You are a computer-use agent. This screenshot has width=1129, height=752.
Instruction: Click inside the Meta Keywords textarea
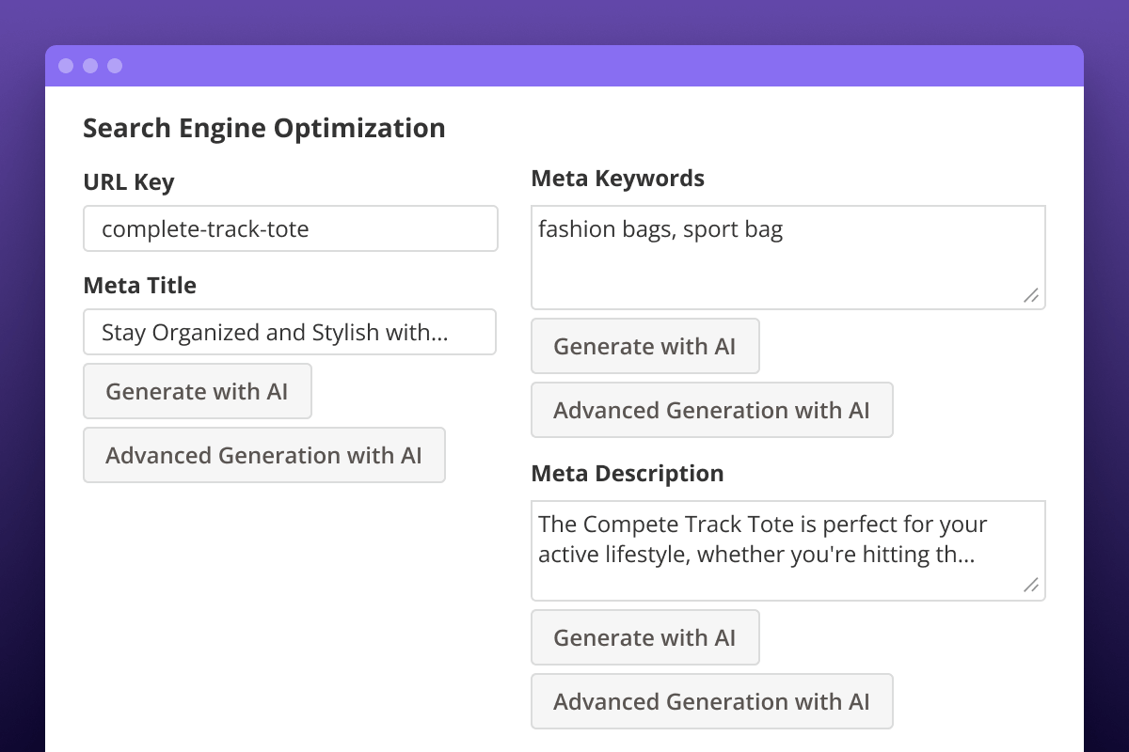tap(787, 258)
